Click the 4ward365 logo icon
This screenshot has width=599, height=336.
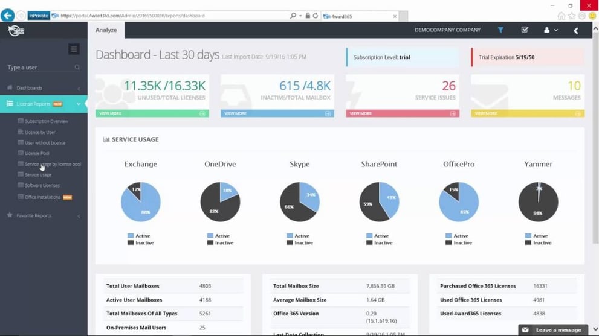tap(16, 31)
